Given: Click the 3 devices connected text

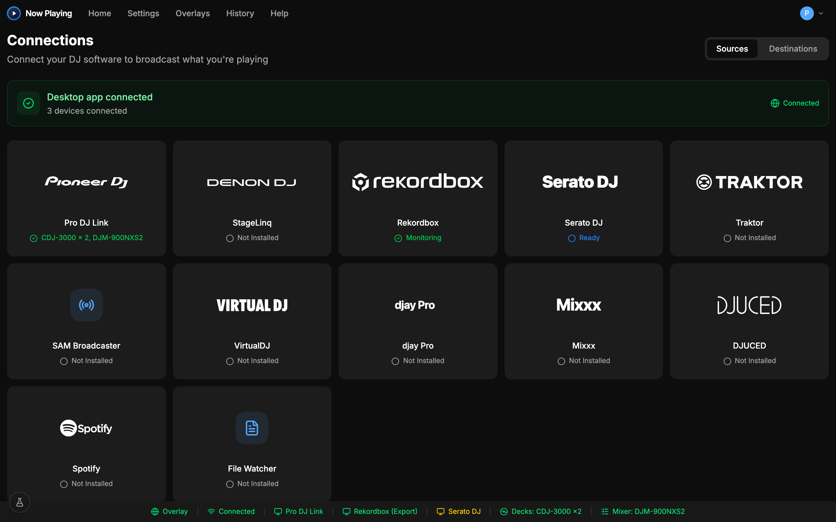Looking at the screenshot, I should 87,111.
